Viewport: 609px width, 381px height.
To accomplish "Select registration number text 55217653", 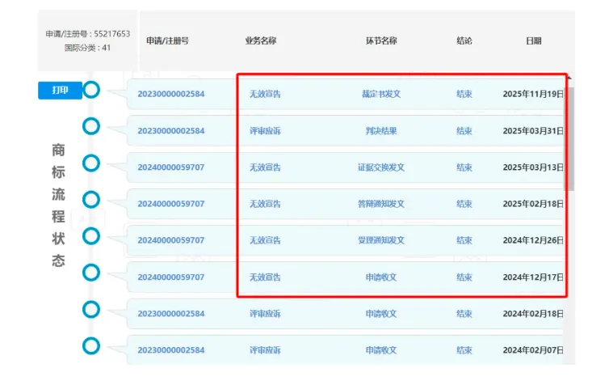I will click(111, 34).
